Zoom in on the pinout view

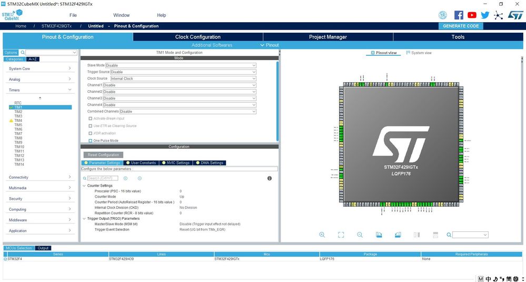pos(322,235)
